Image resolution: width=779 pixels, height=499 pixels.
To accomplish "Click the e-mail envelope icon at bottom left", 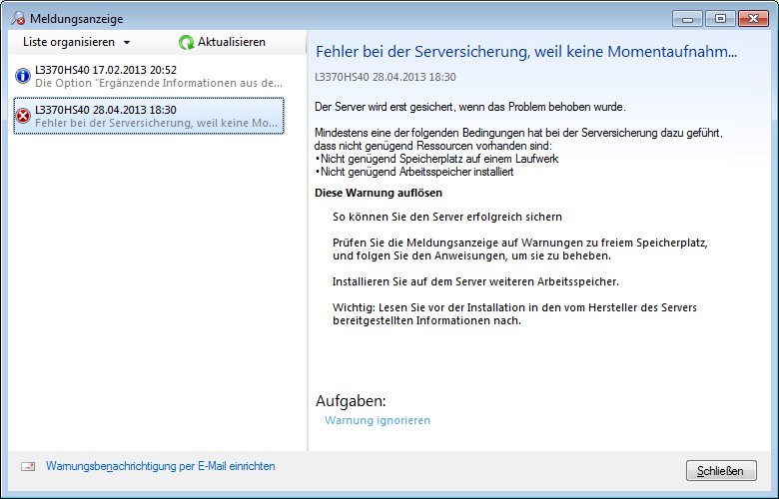I will click(x=28, y=466).
